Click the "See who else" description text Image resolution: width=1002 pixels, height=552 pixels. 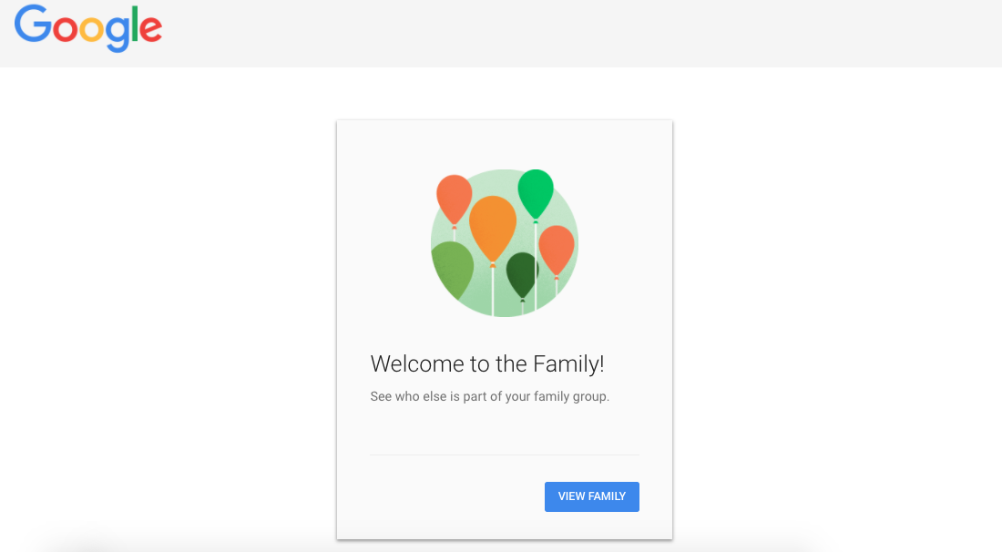(x=489, y=397)
